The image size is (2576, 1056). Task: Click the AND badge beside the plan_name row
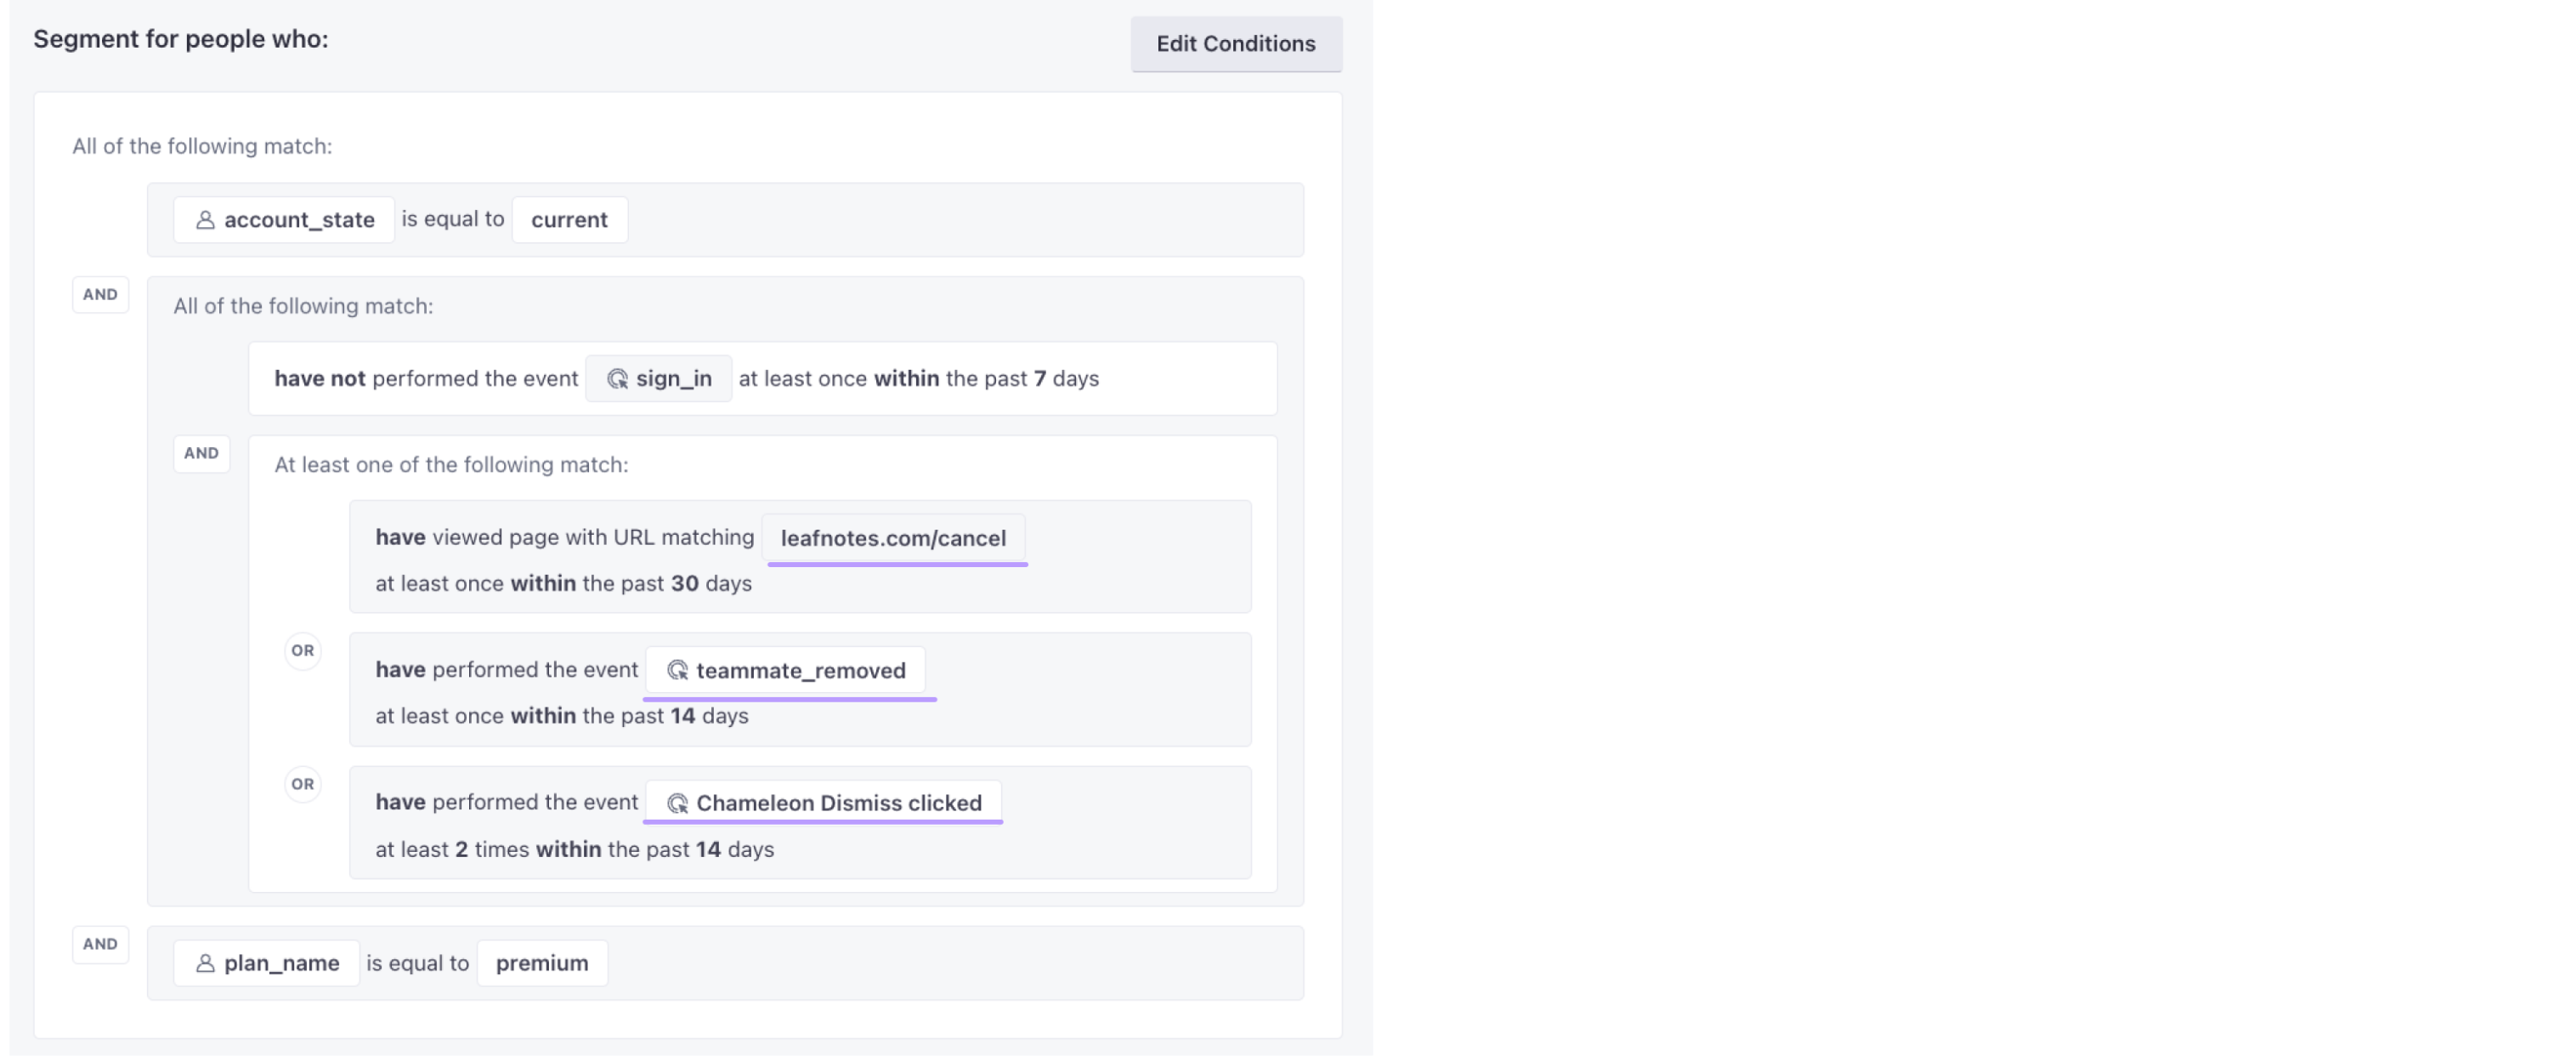[x=100, y=945]
